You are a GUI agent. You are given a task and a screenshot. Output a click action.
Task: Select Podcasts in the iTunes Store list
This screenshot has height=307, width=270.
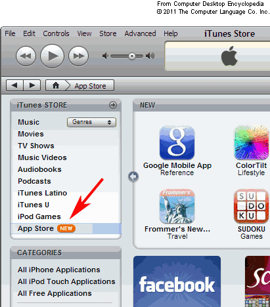coord(34,181)
